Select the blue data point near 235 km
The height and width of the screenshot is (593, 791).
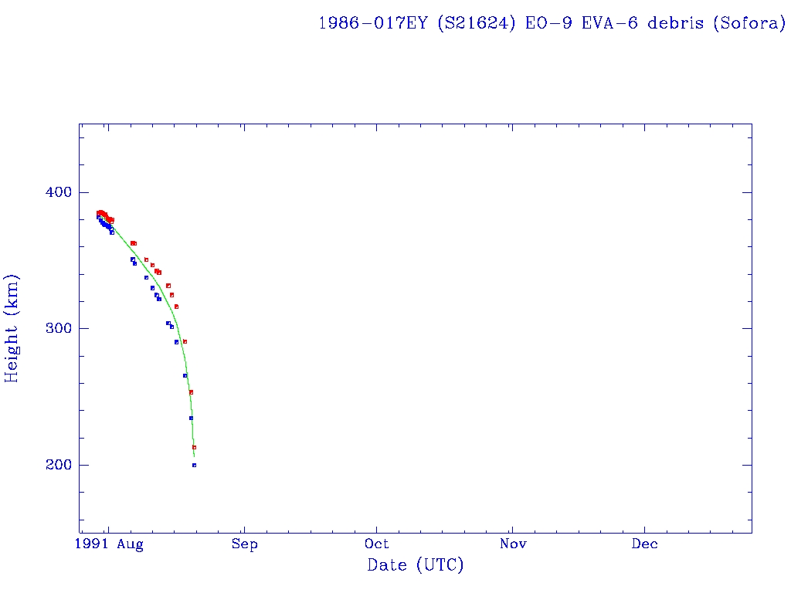pyautogui.click(x=191, y=418)
